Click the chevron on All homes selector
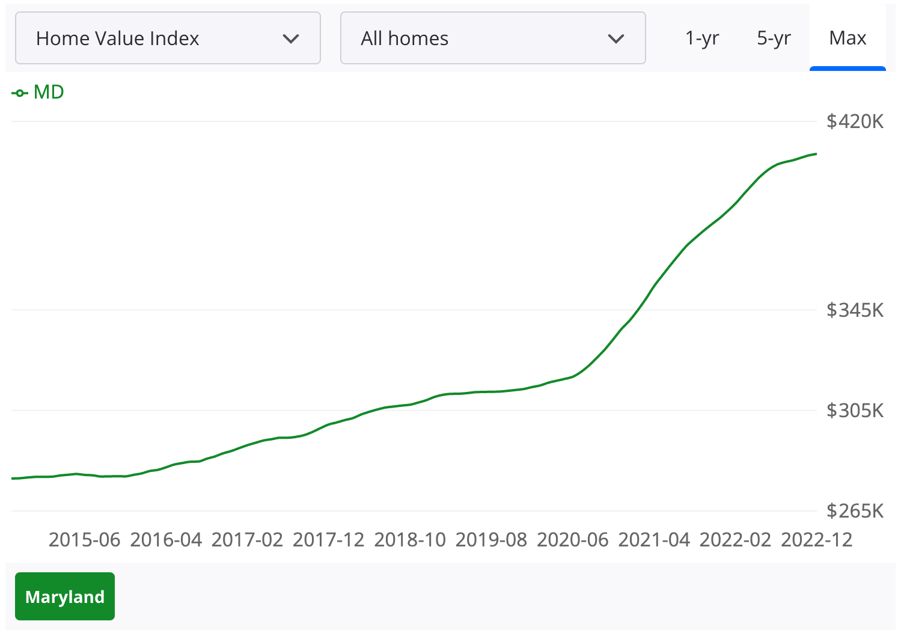The height and width of the screenshot is (636, 904). tap(616, 38)
